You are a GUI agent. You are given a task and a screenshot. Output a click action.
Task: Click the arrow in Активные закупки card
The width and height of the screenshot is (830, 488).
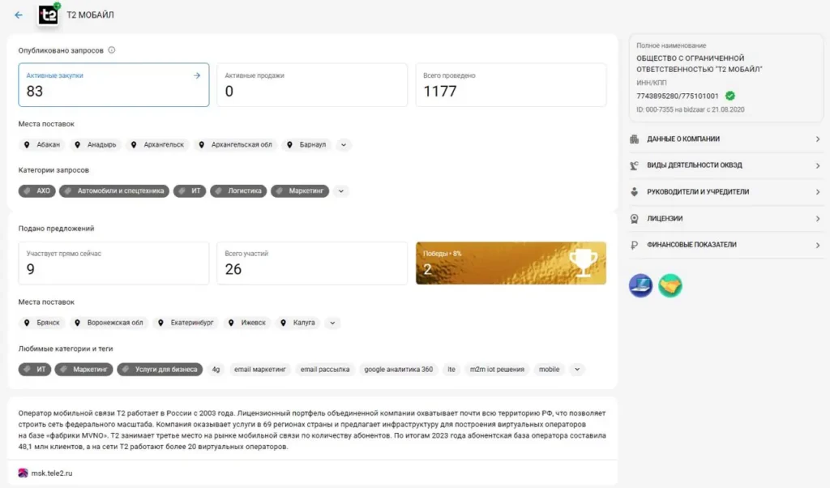(196, 75)
